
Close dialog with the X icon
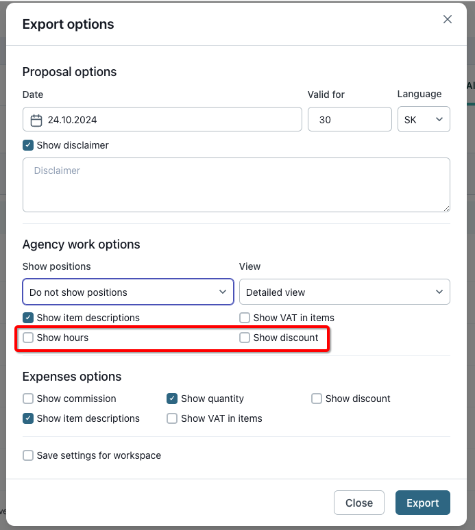[448, 19]
